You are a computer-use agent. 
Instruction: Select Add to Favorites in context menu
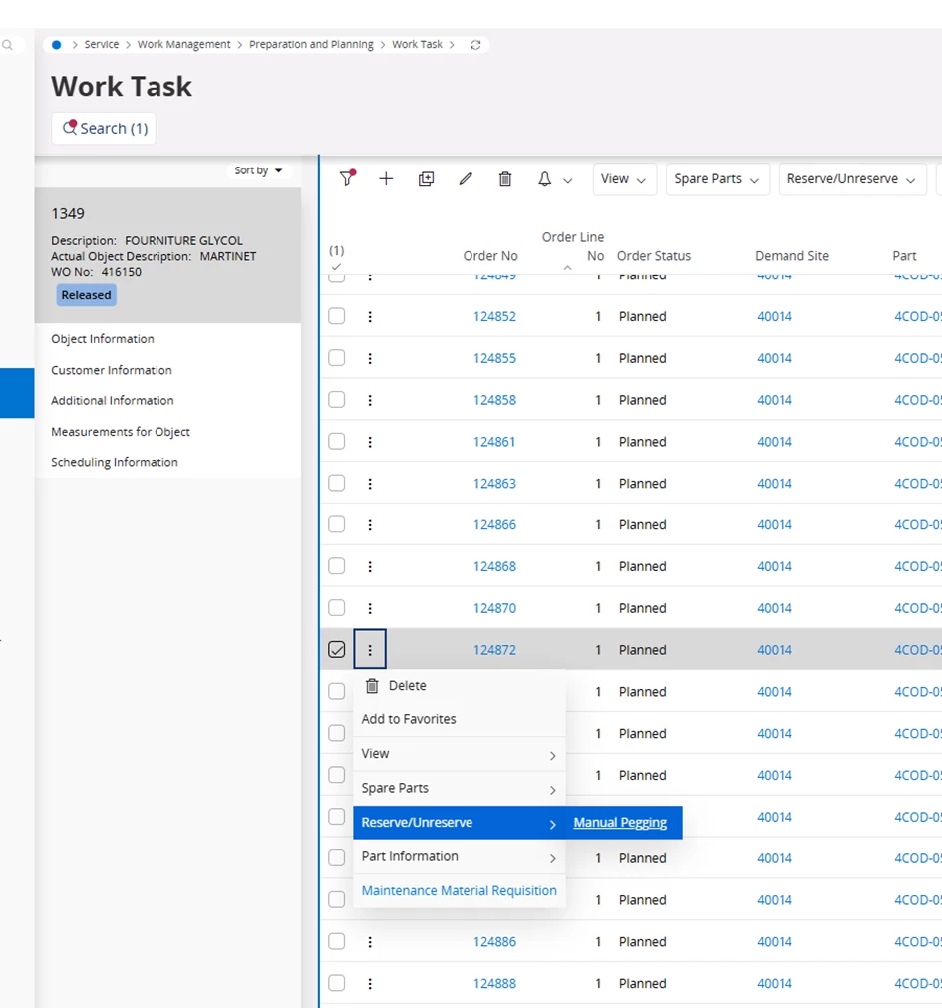(x=409, y=719)
